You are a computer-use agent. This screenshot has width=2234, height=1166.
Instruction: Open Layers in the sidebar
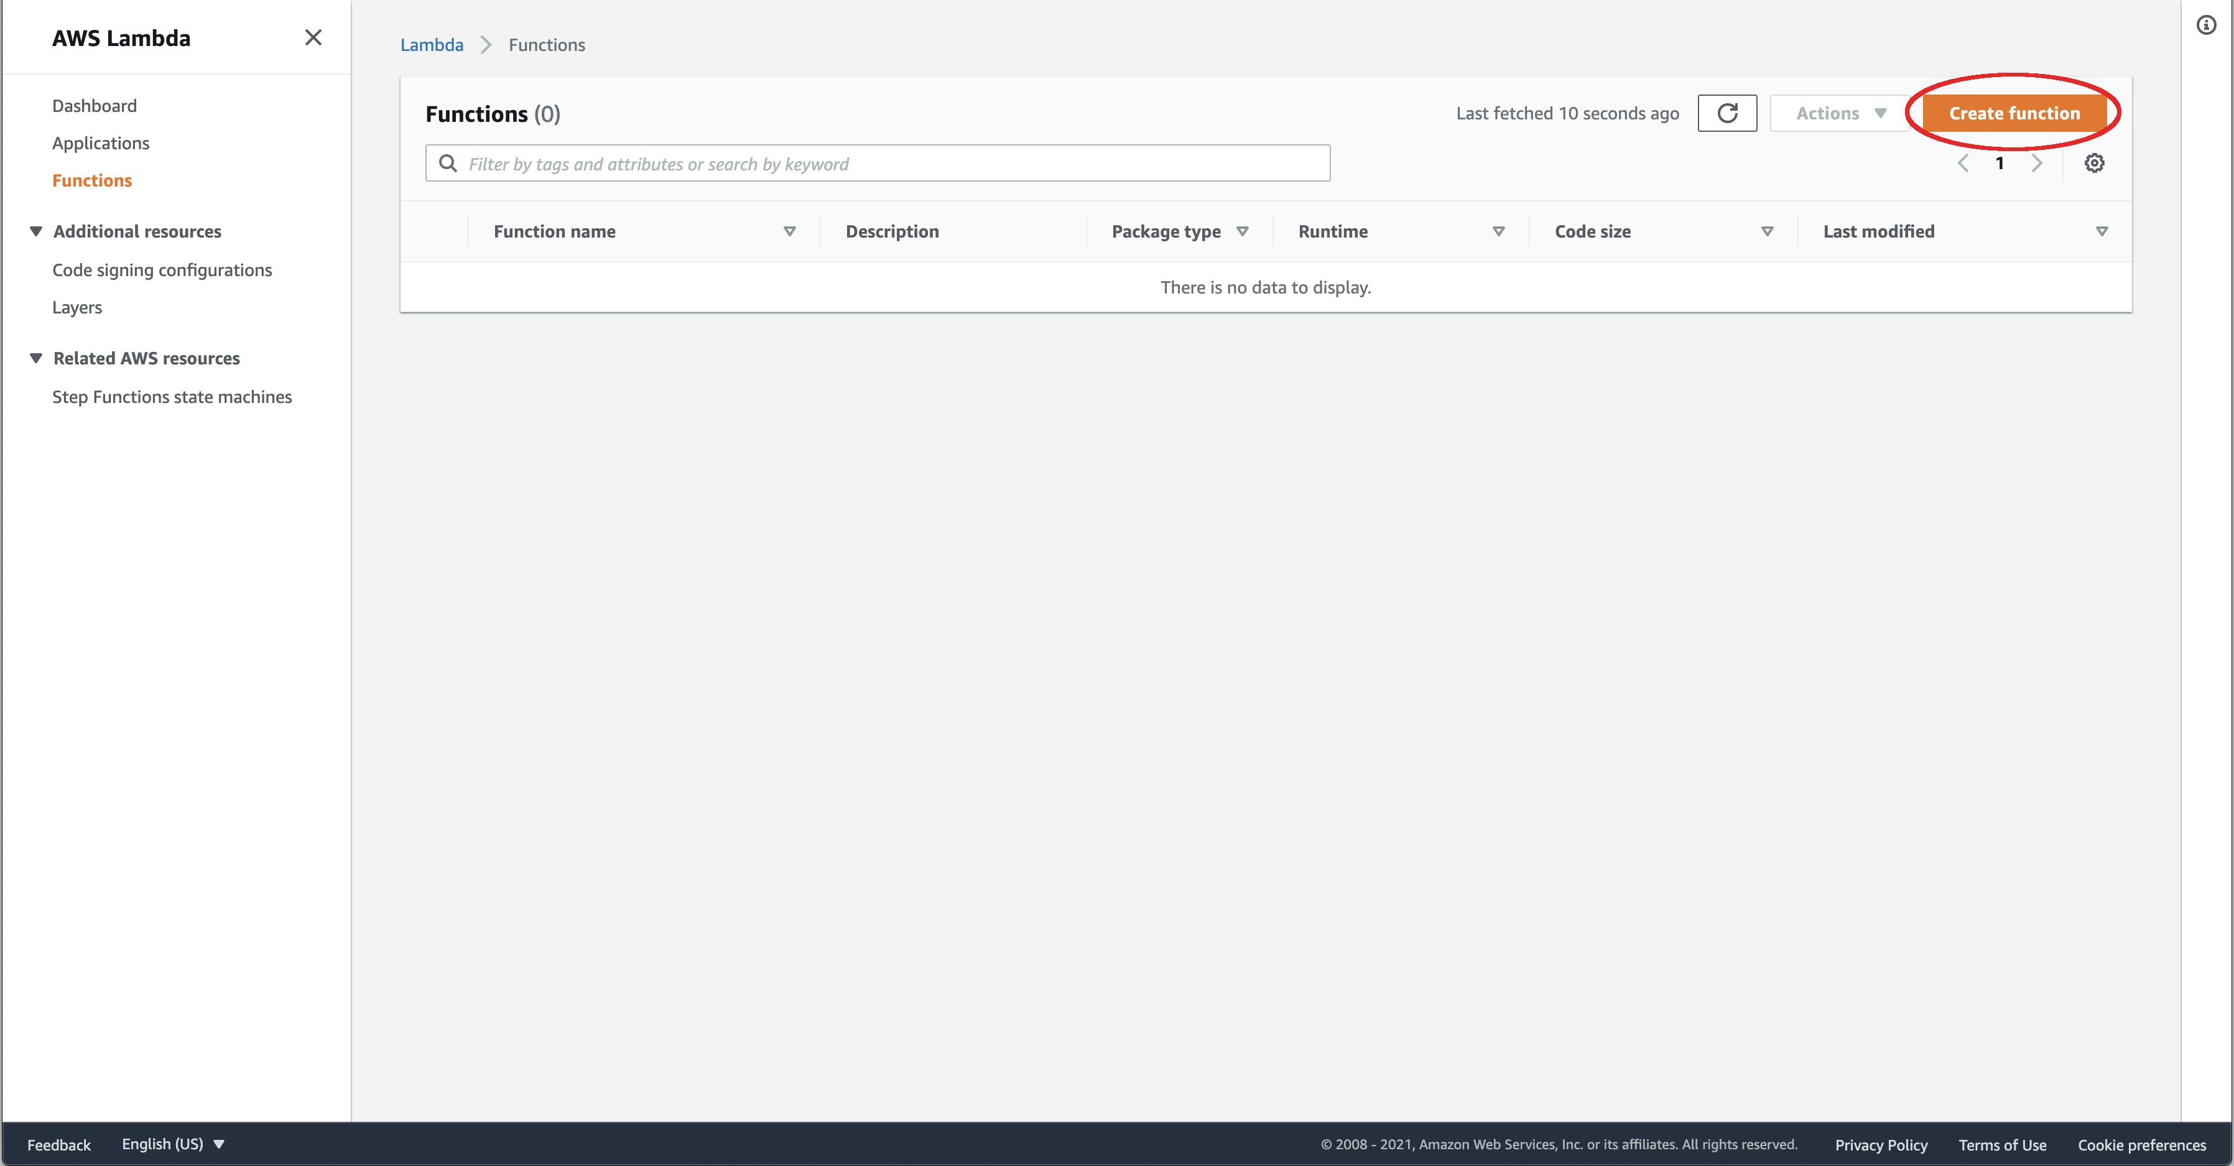click(x=77, y=307)
